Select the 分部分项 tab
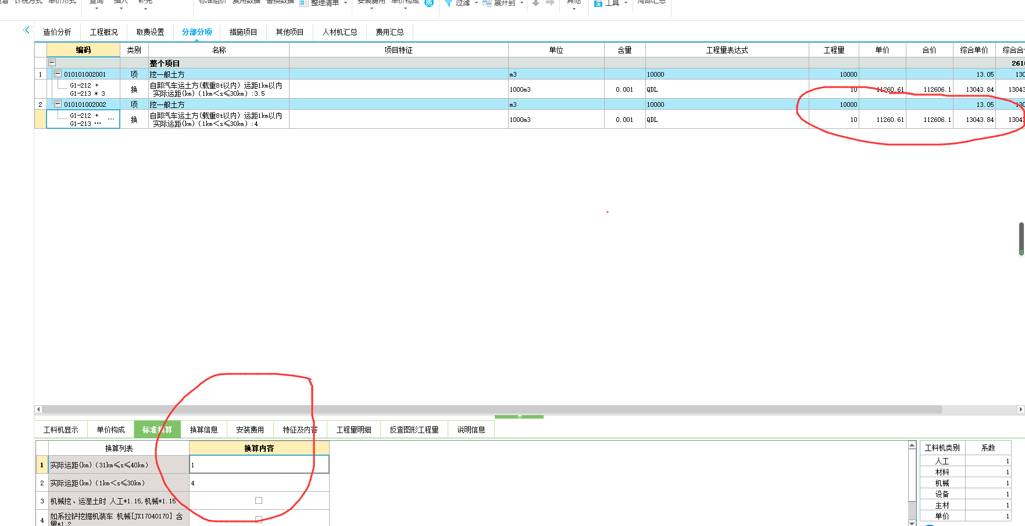 pyautogui.click(x=197, y=32)
